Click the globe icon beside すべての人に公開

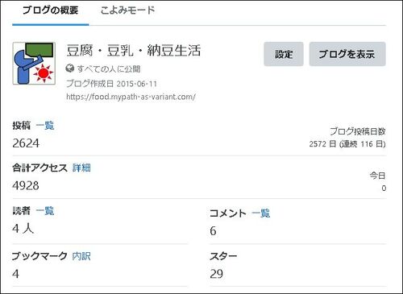click(70, 68)
